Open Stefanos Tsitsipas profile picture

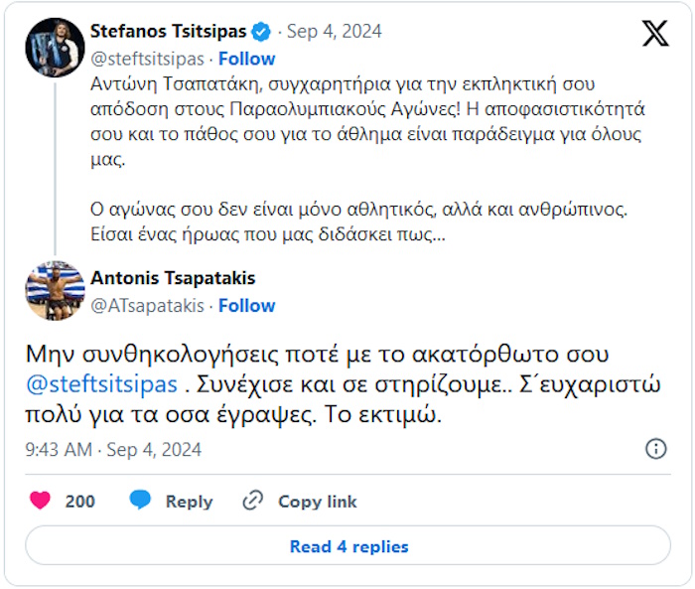click(x=54, y=48)
